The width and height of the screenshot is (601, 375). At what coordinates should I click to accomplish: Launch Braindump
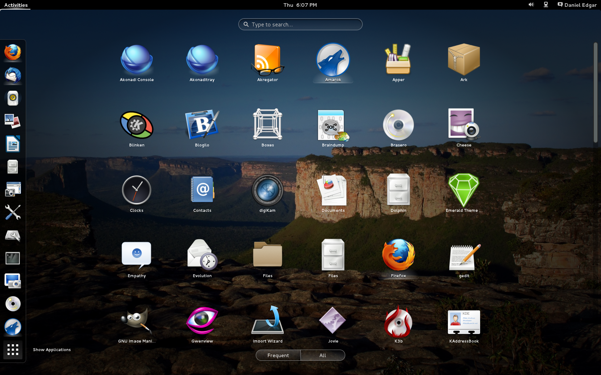pyautogui.click(x=333, y=128)
